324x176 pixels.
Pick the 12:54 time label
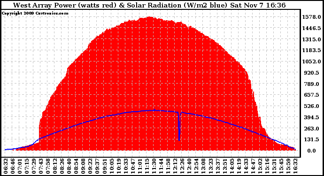pos(196,166)
